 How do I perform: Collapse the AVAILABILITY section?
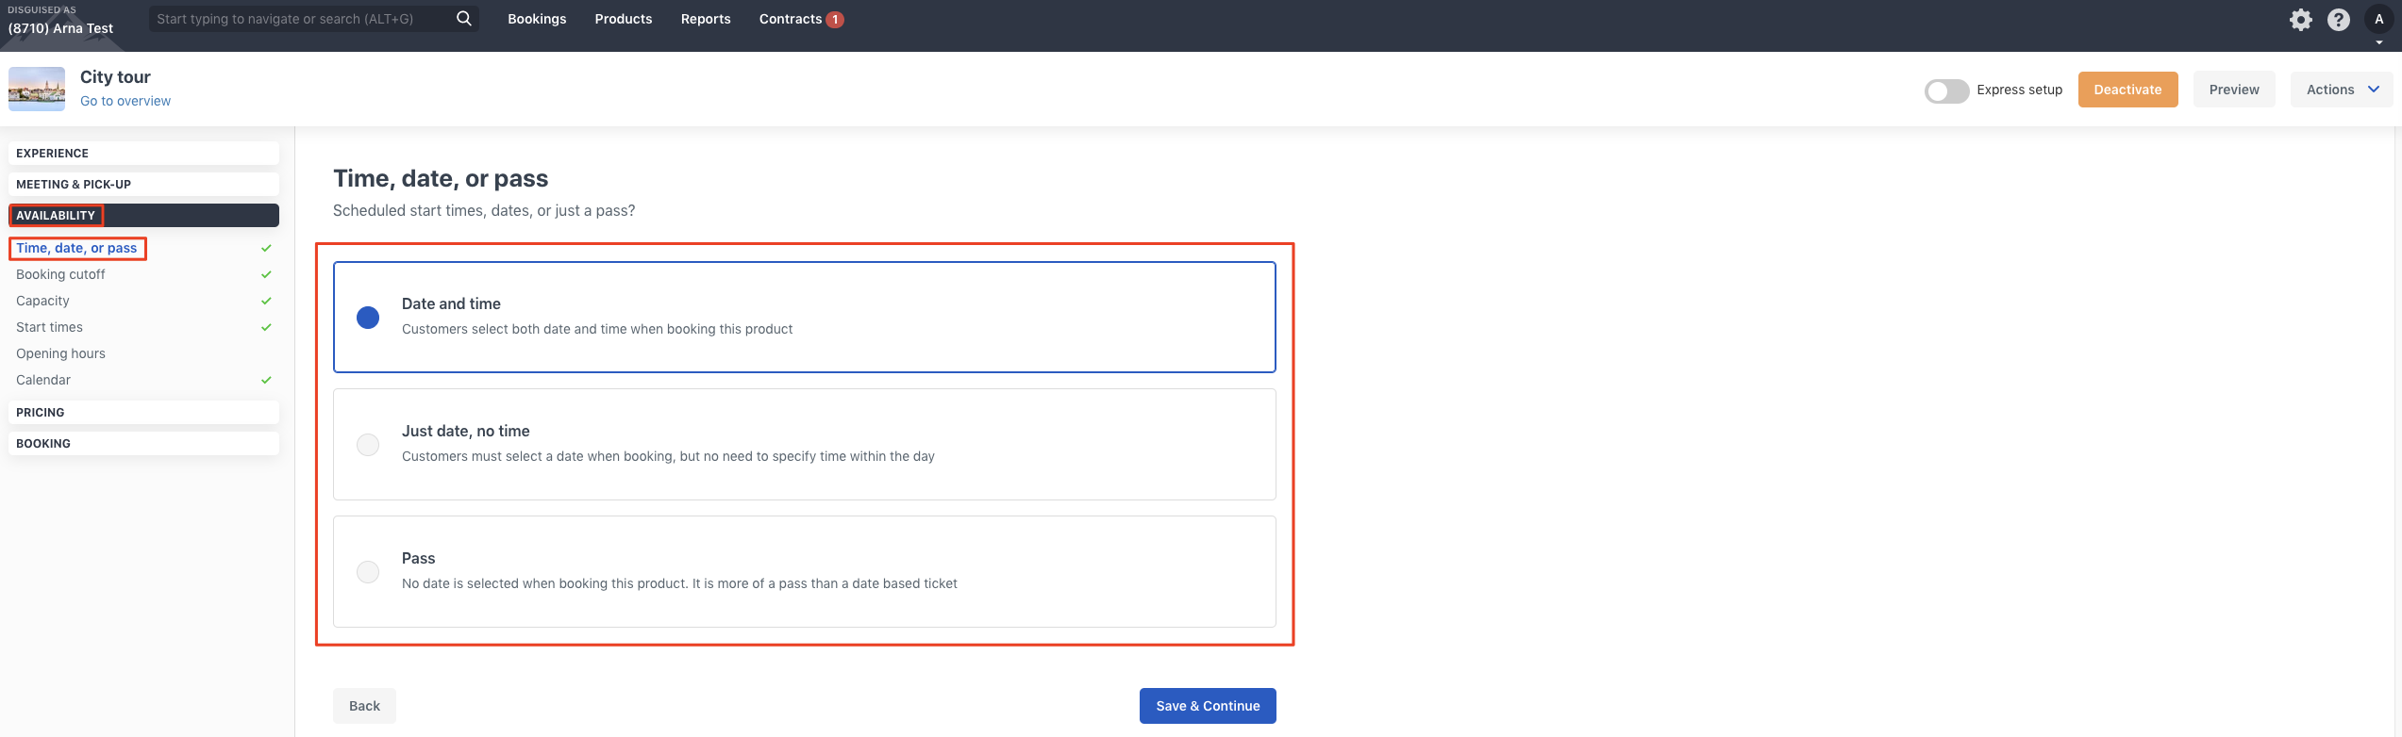[x=143, y=215]
